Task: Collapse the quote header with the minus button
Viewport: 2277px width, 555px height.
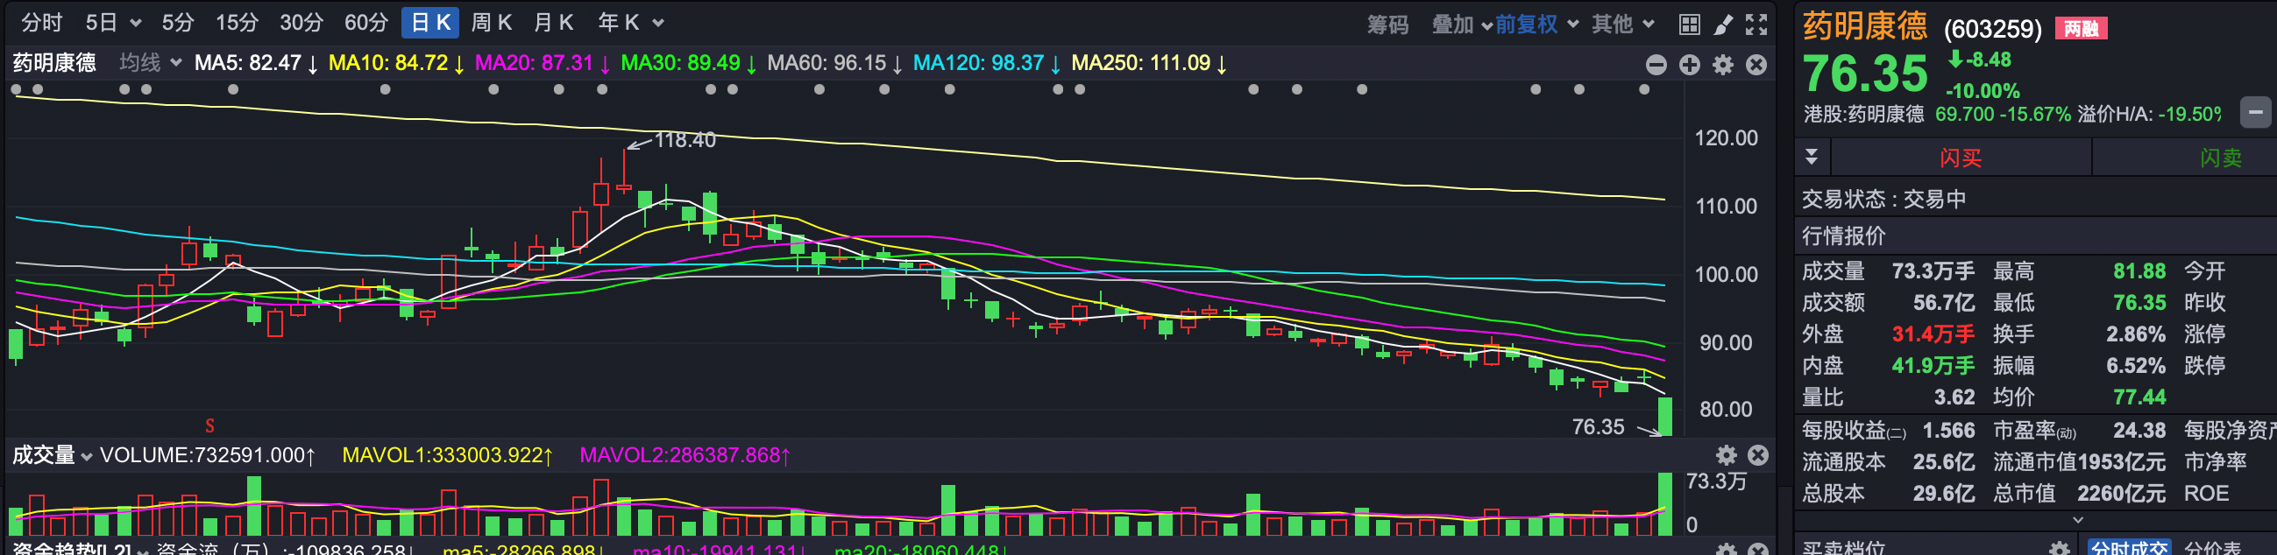Action: [x=2255, y=112]
